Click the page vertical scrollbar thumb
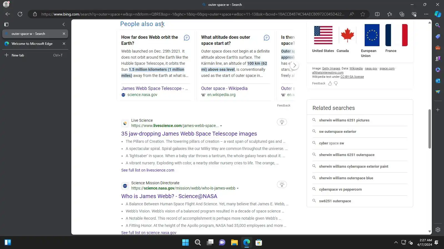 tap(430, 129)
